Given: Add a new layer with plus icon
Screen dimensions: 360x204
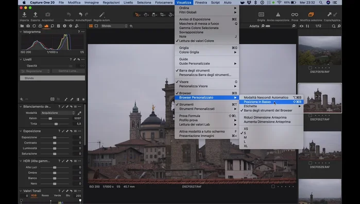Looking at the screenshot, I should click(x=21, y=99).
